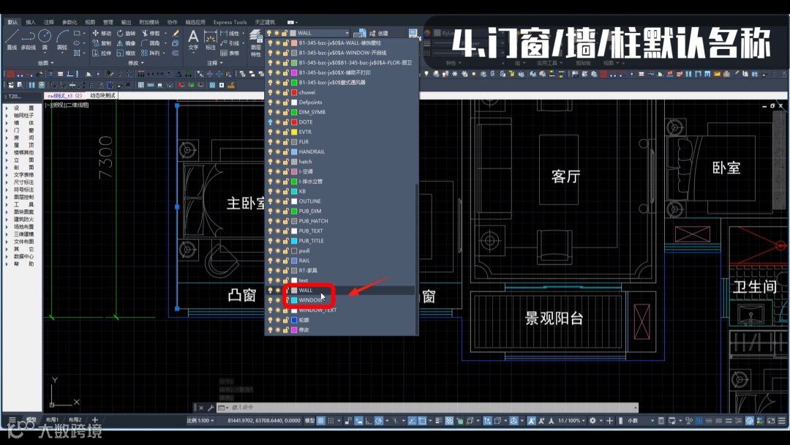This screenshot has height=445, width=790.
Task: Open the 标注 (Dimension) annotation tool
Action: pos(210,40)
